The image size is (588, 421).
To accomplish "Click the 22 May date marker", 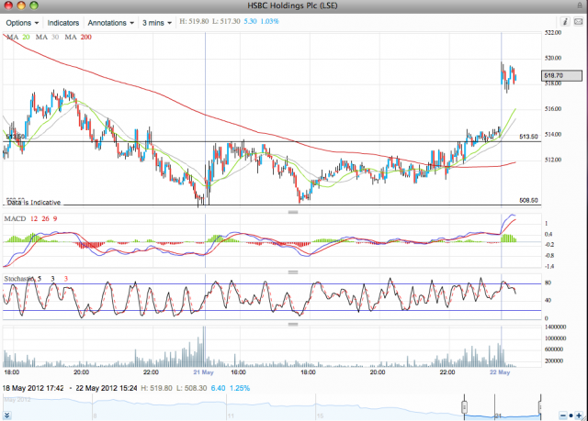I will pos(500,372).
